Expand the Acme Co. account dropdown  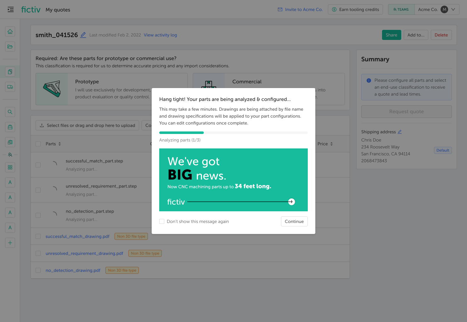tap(437, 9)
